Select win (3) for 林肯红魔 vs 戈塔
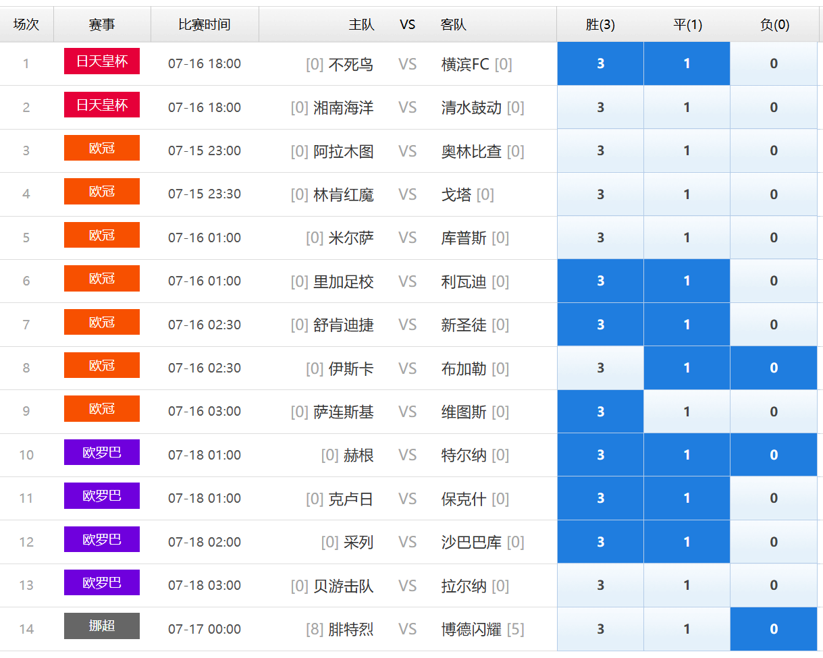 click(x=600, y=194)
